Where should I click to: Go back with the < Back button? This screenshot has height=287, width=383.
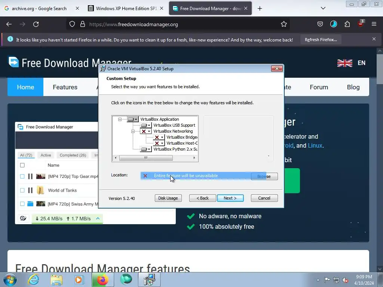[202, 198]
